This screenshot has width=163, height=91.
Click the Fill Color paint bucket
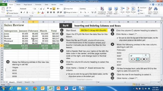click(38, 12)
